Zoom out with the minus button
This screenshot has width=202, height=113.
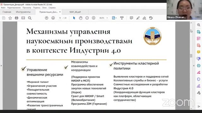point(87,18)
